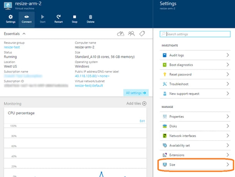The width and height of the screenshot is (235, 177).
Task: Expand the Size chevron
Action: pyautogui.click(x=228, y=164)
